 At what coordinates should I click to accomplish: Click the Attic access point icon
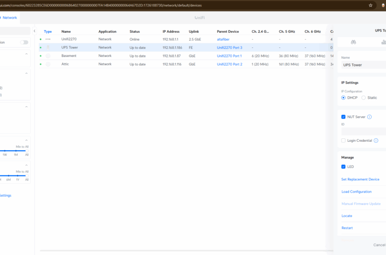(x=48, y=64)
